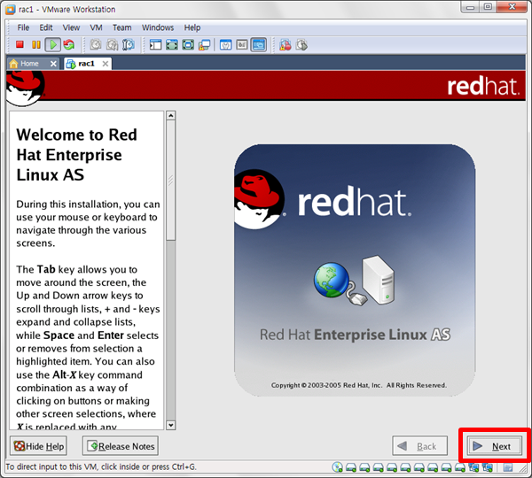Open the VM menu
This screenshot has width=532, height=478.
[96, 27]
